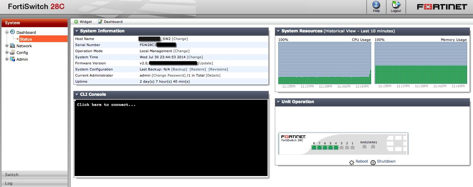Image resolution: width=473 pixels, height=187 pixels.
Task: Collapse the CLI Console widget
Action: click(x=77, y=95)
